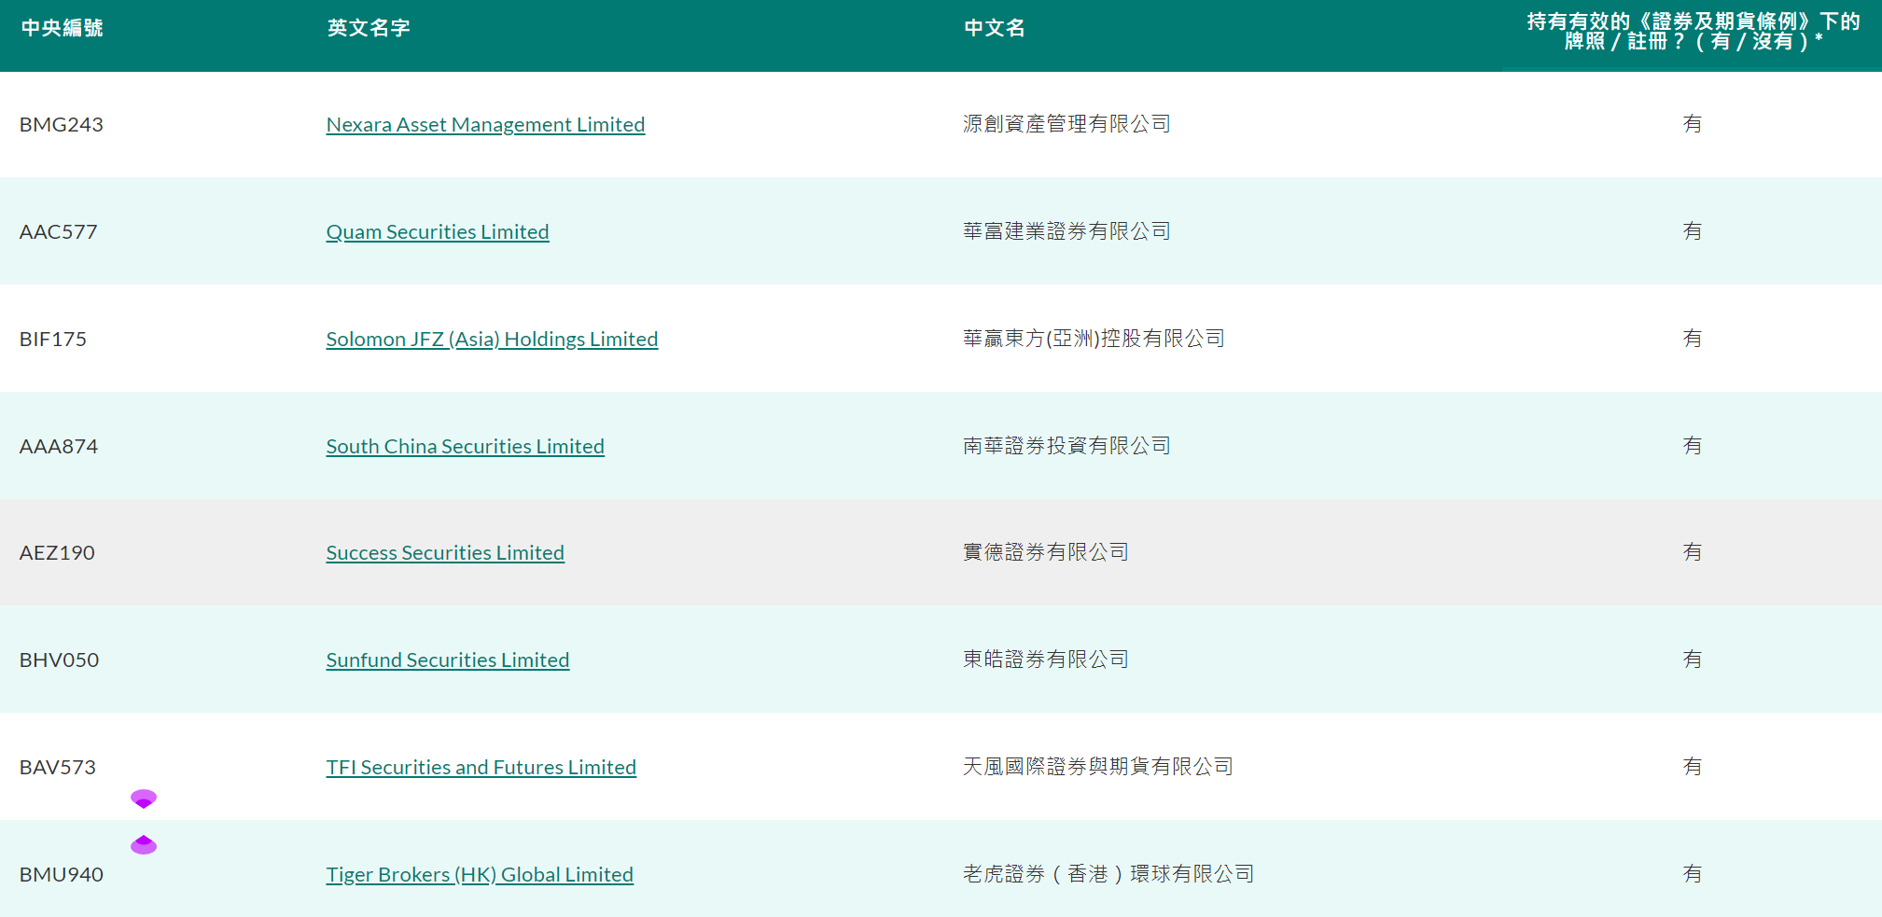The image size is (1882, 917).
Task: Select the 有 licence status in the BIF175 row
Action: [1693, 339]
